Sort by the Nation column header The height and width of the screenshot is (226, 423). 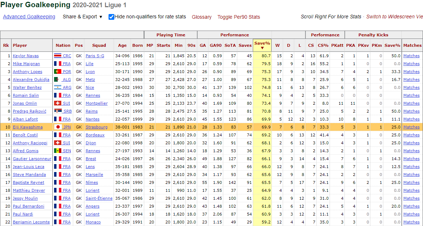(x=63, y=45)
